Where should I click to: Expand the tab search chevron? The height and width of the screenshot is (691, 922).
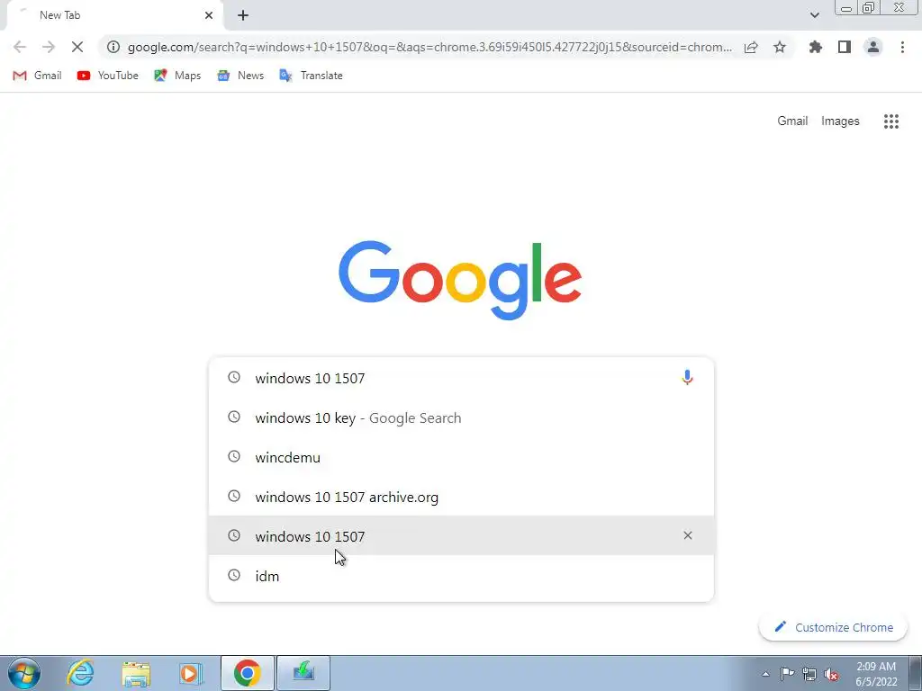tap(814, 15)
